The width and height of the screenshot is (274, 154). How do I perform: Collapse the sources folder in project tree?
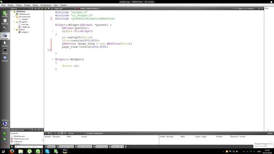pyautogui.click(x=14, y=22)
